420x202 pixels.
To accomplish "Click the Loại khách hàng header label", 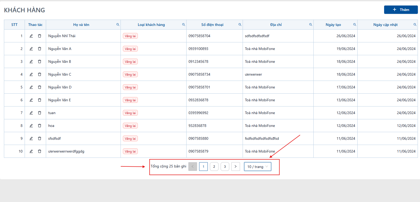I will coord(151,25).
